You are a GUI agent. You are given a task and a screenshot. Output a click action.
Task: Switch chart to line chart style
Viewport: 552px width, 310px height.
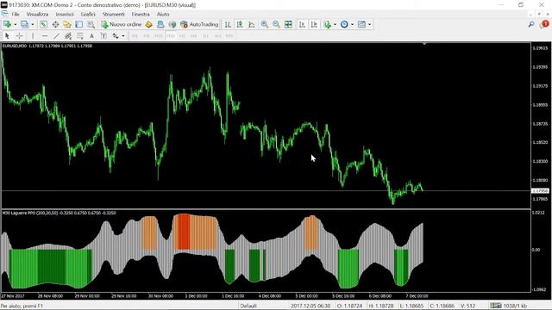pos(252,24)
